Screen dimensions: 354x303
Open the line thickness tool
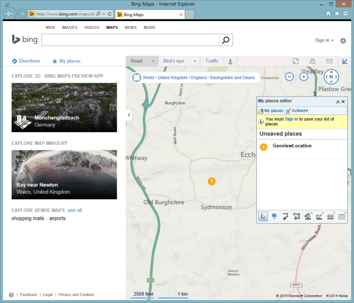tap(331, 216)
